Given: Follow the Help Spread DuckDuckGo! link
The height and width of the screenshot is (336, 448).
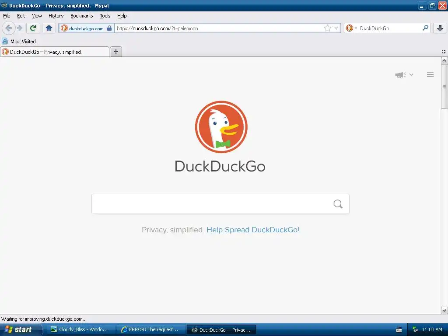Looking at the screenshot, I should [253, 230].
